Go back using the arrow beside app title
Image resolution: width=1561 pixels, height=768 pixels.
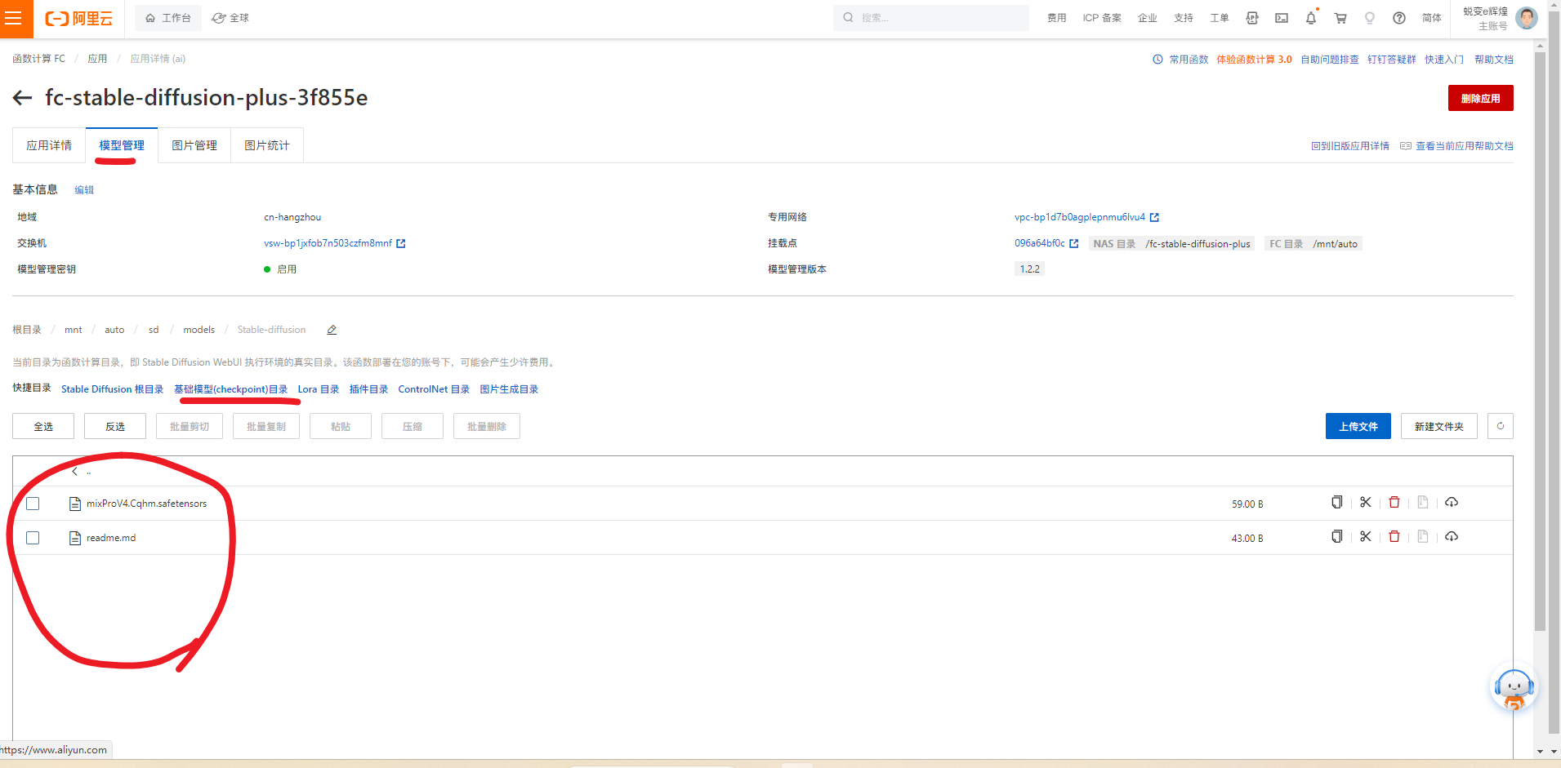[x=22, y=98]
